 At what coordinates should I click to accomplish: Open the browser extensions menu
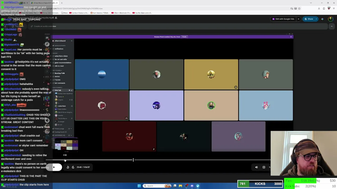click(324, 8)
